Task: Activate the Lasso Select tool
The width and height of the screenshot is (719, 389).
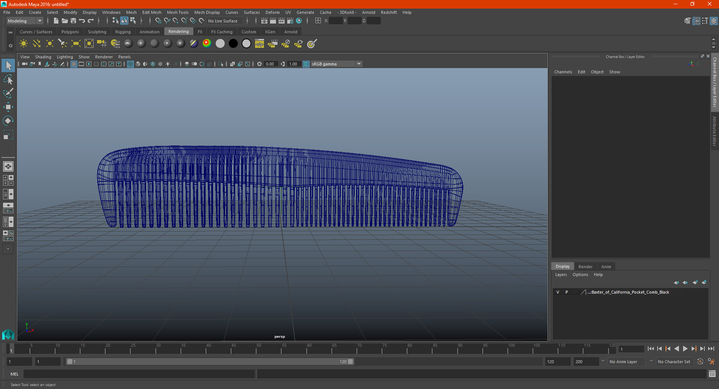Action: [x=8, y=79]
